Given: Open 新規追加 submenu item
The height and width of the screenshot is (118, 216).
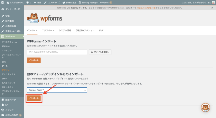Looking at the screenshot, I should (6, 47).
